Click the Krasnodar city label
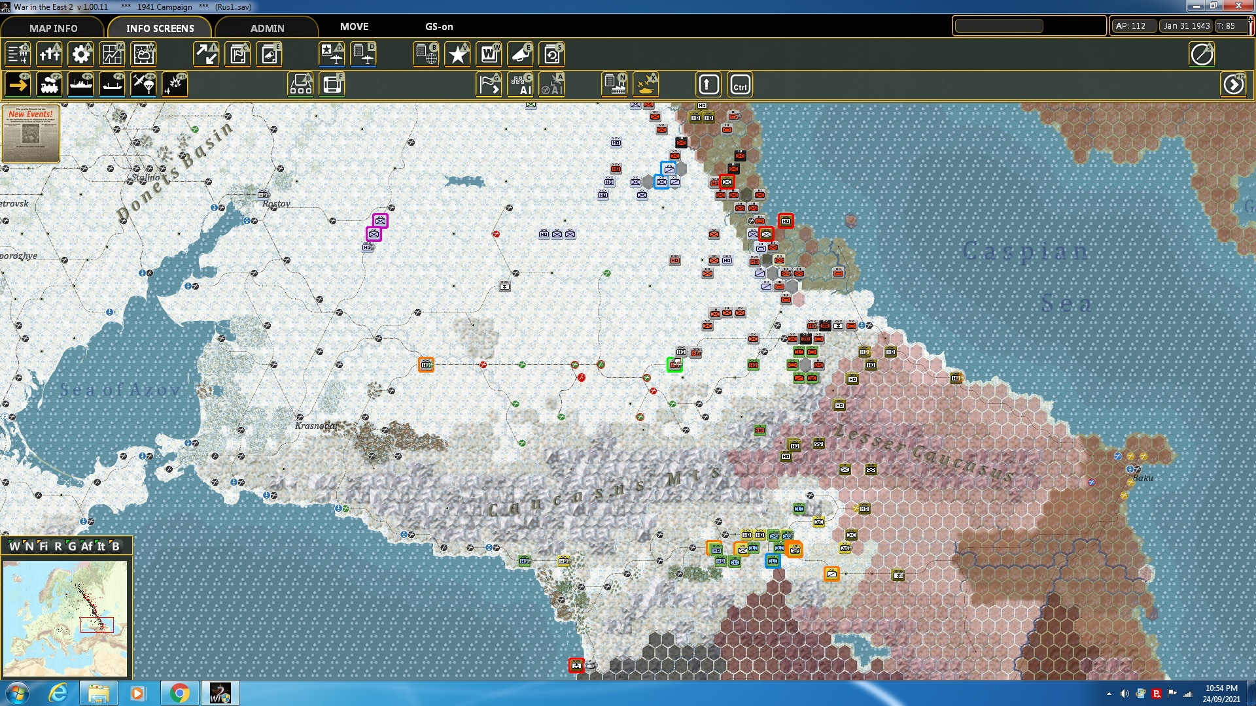Viewport: 1256px width, 706px height. pos(317,426)
